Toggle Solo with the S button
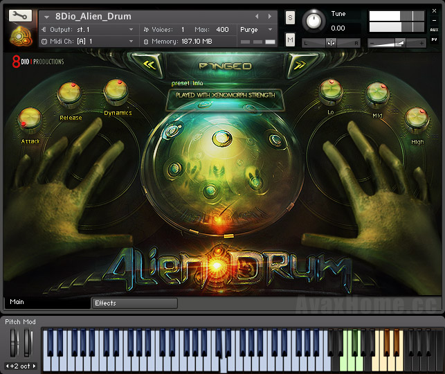Screen dimensions: 445x374 pyautogui.click(x=290, y=18)
